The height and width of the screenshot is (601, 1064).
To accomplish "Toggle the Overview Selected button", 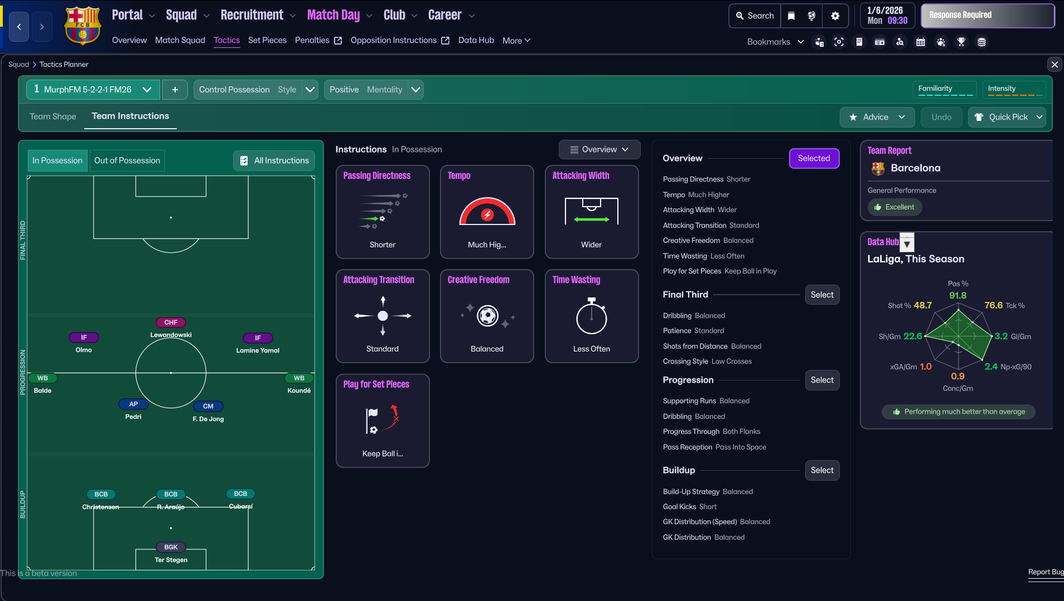I will click(x=814, y=158).
